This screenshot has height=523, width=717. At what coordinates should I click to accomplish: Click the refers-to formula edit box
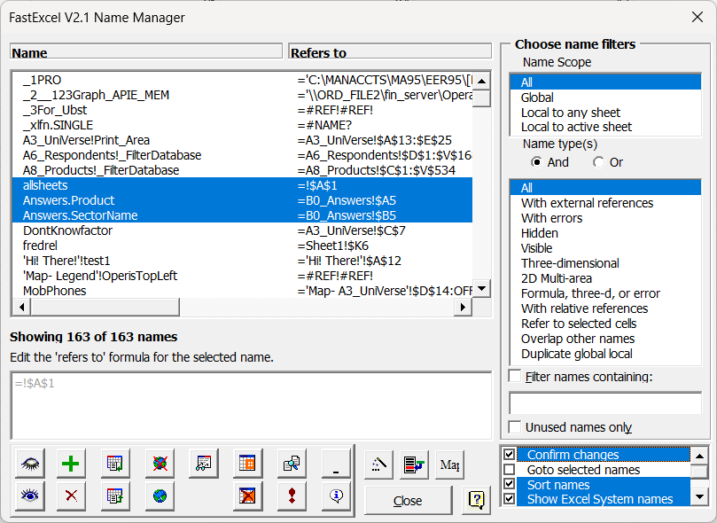251,405
